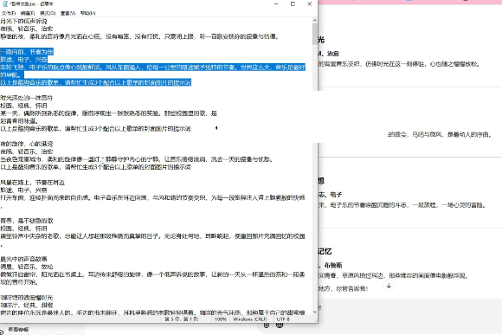Open the 编辑(E) menu in Notepad

(x=28, y=13)
